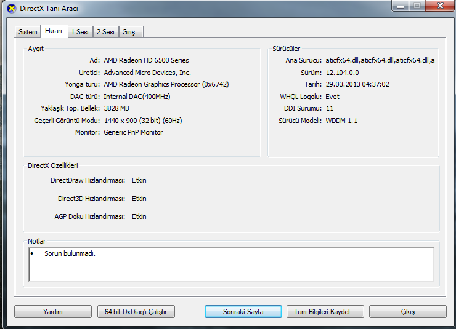Image resolution: width=456 pixels, height=329 pixels.
Task: Click the 'Sürücü Modeli:' label
Action: [x=300, y=121]
